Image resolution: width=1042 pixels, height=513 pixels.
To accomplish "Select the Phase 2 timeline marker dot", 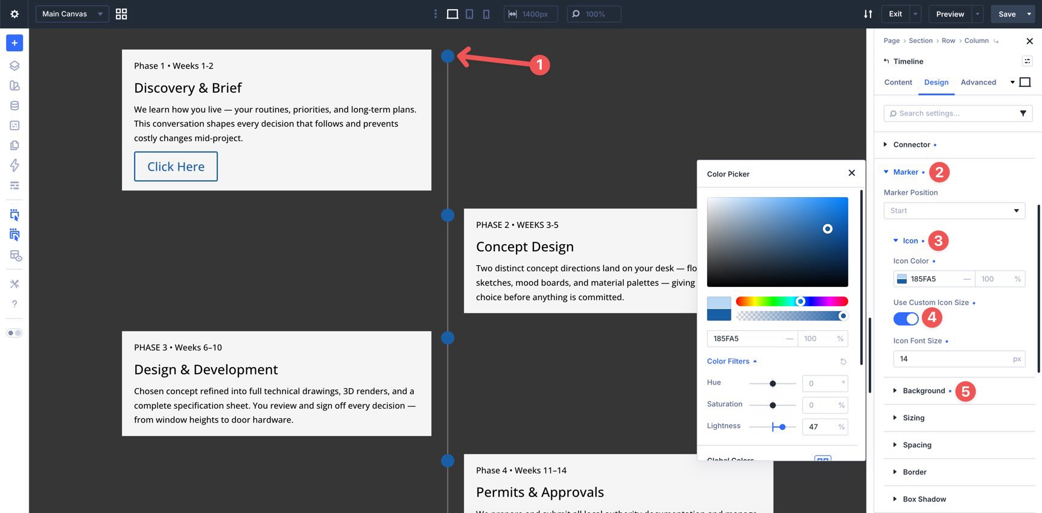I will coord(448,215).
